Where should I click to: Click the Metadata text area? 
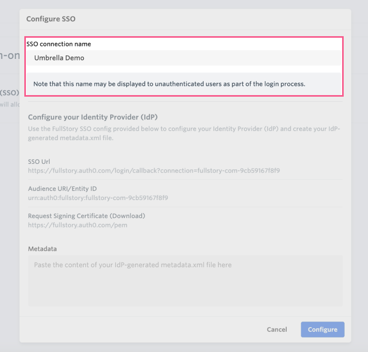(x=185, y=280)
